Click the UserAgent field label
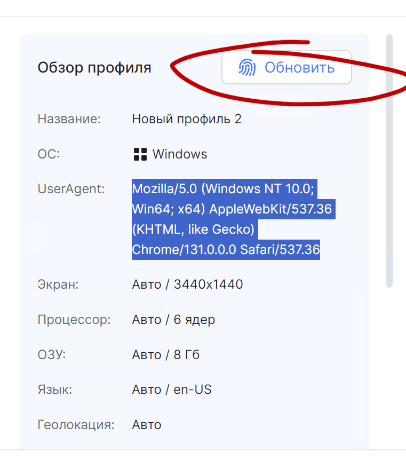This screenshot has height=460, width=406. click(71, 189)
